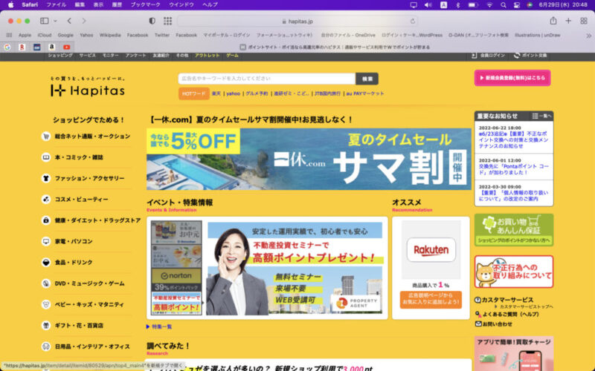Click the Rakuten recommendation logo

[431, 250]
